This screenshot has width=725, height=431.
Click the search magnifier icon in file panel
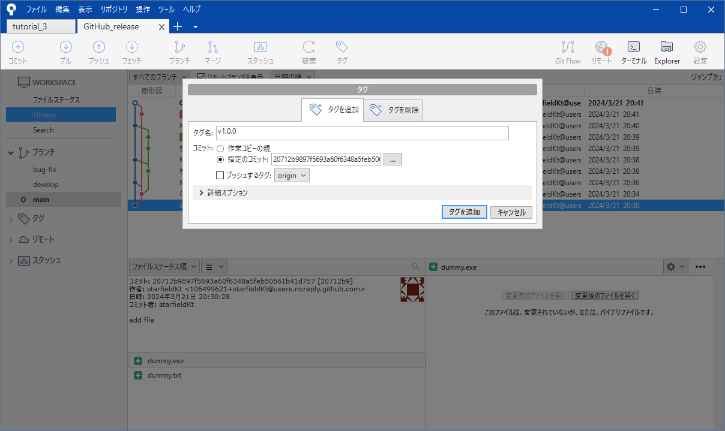415,266
